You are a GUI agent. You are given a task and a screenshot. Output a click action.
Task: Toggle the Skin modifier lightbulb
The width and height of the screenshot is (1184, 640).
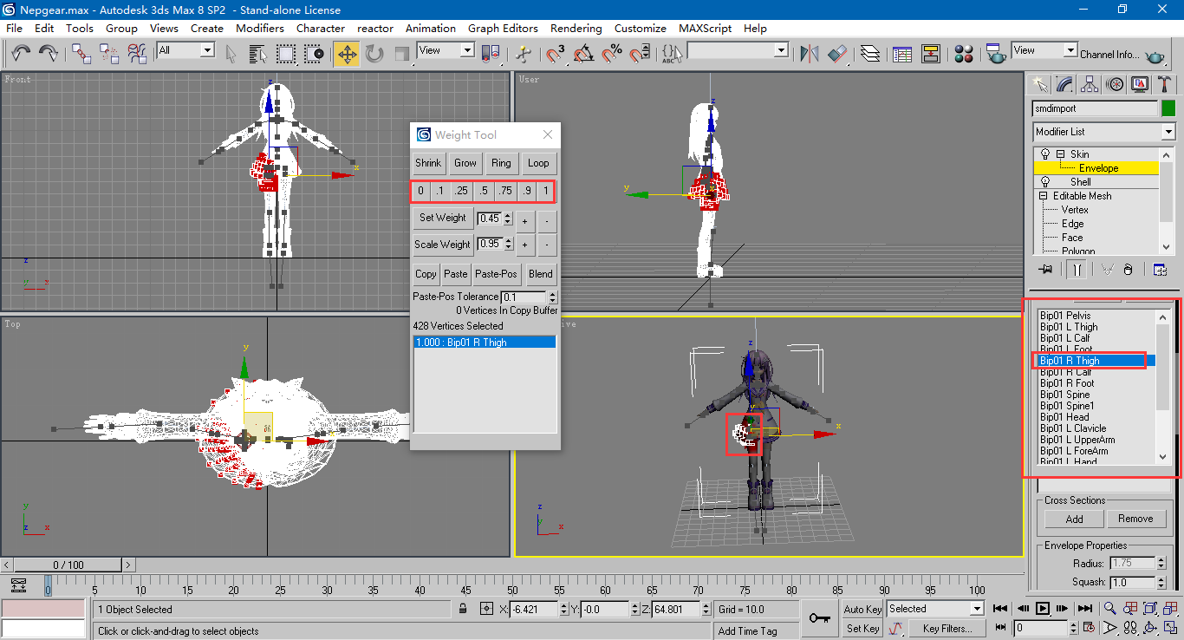click(1045, 154)
